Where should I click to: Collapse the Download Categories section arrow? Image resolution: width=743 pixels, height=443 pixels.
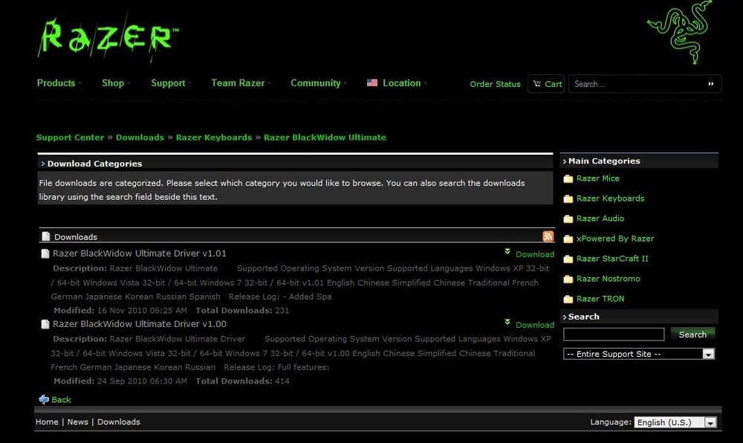coord(43,164)
